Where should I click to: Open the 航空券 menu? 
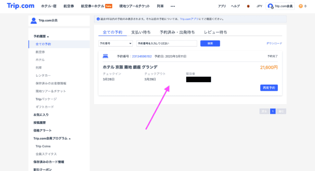69,6
